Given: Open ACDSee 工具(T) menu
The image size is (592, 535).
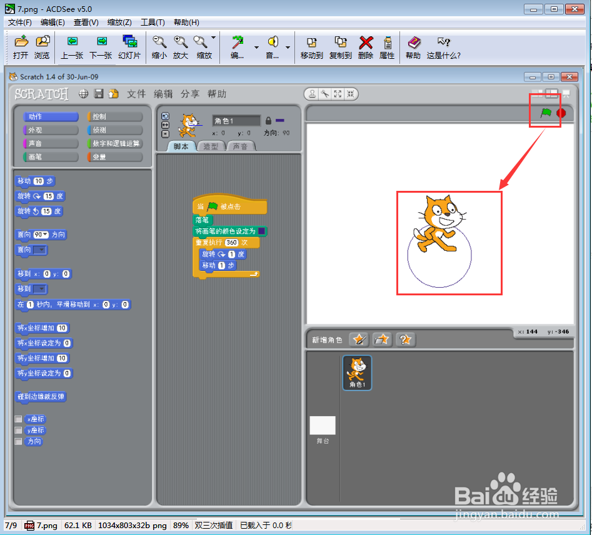Looking at the screenshot, I should [x=153, y=23].
